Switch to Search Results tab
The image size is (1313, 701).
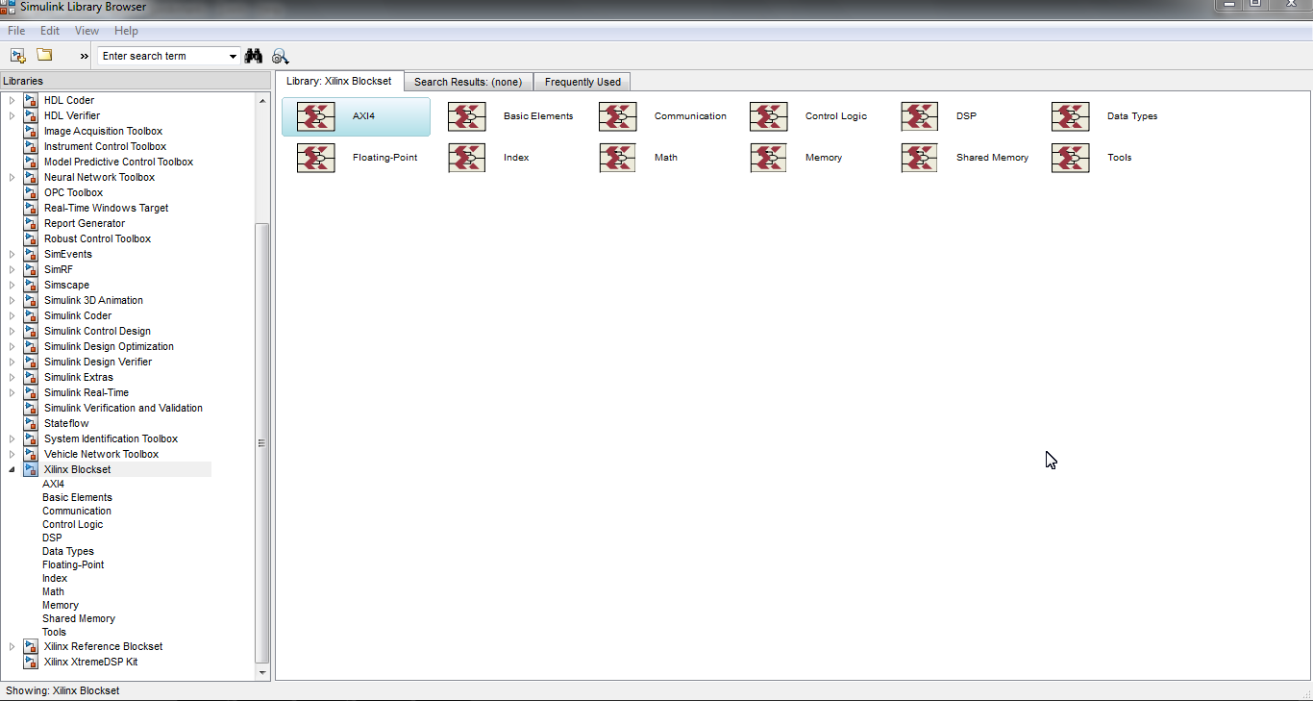click(x=468, y=82)
